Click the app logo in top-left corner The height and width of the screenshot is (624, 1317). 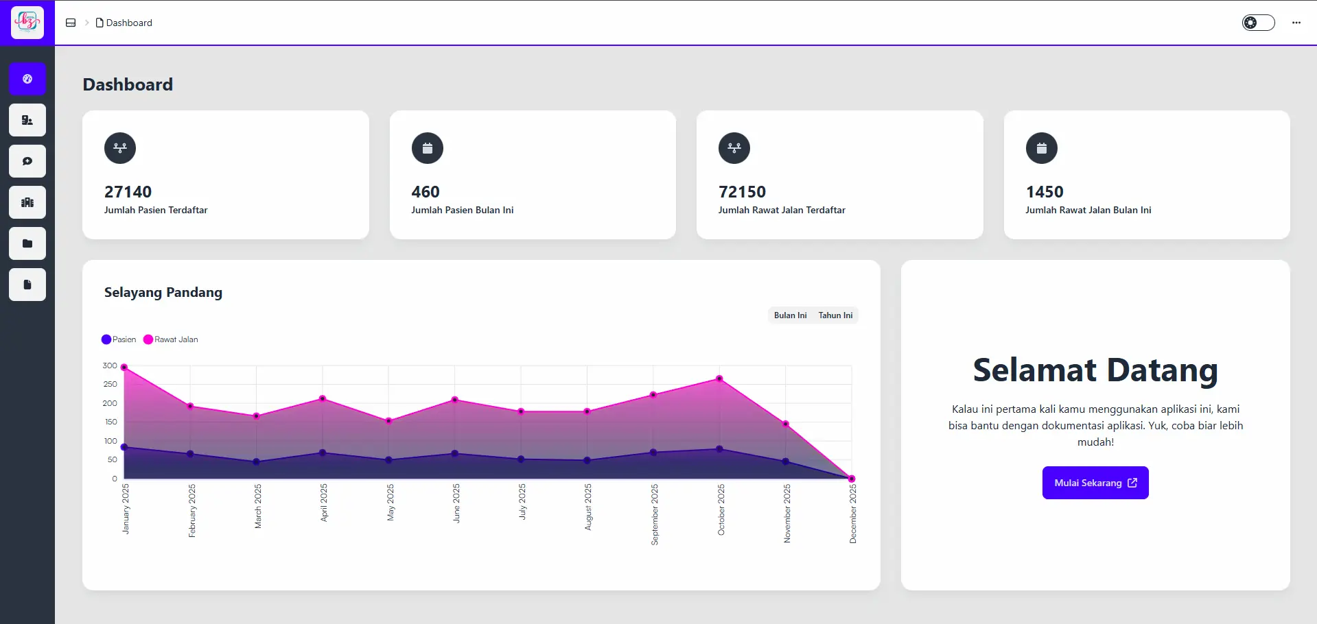point(27,22)
